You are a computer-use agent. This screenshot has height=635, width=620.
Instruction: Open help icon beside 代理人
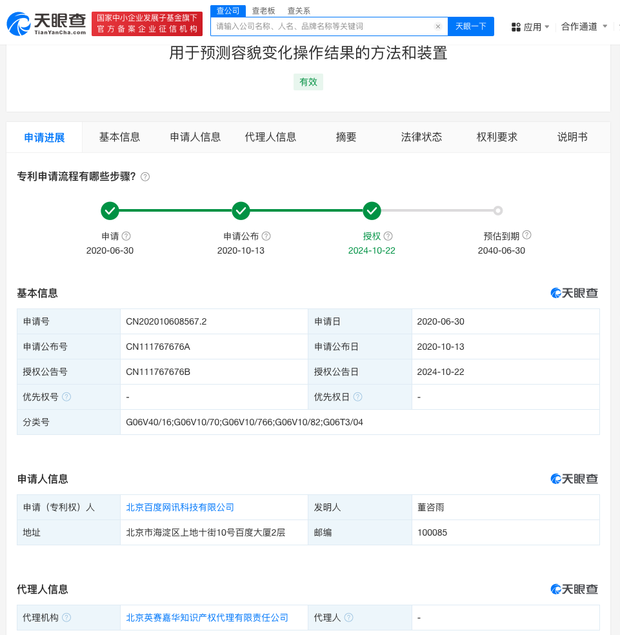(x=348, y=617)
